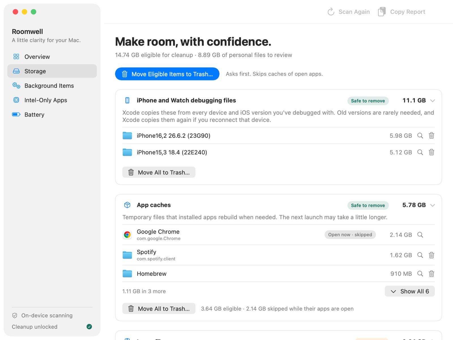Click the Safe to remove badge for App caches
Image resolution: width=453 pixels, height=340 pixels.
(368, 205)
